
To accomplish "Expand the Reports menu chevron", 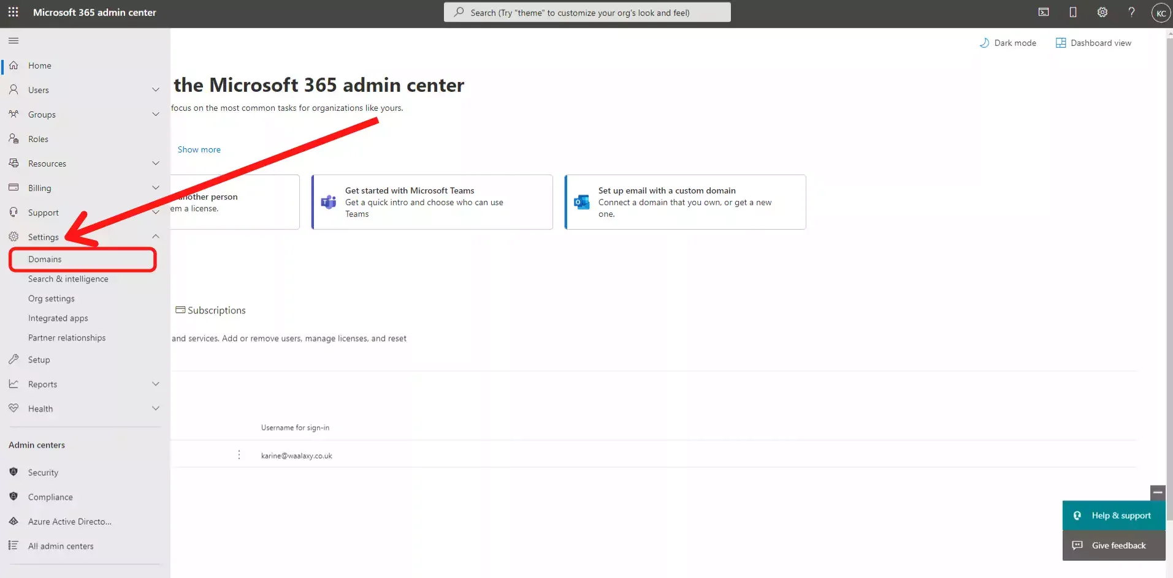I will point(156,384).
